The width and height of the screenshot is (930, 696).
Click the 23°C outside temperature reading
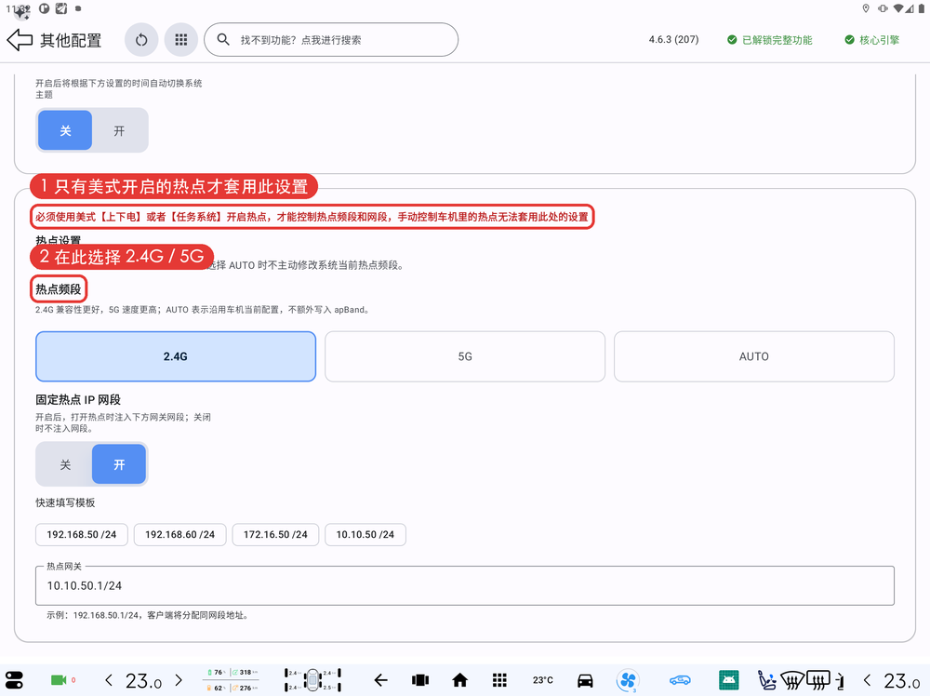(543, 680)
